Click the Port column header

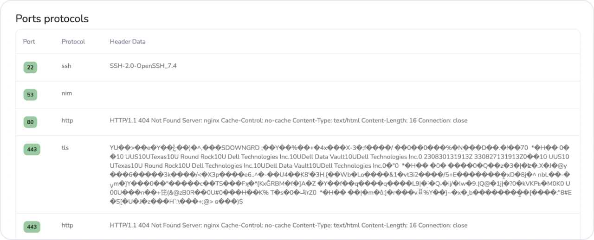coord(29,42)
